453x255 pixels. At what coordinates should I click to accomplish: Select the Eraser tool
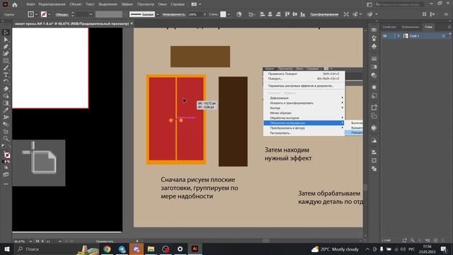(x=6, y=89)
